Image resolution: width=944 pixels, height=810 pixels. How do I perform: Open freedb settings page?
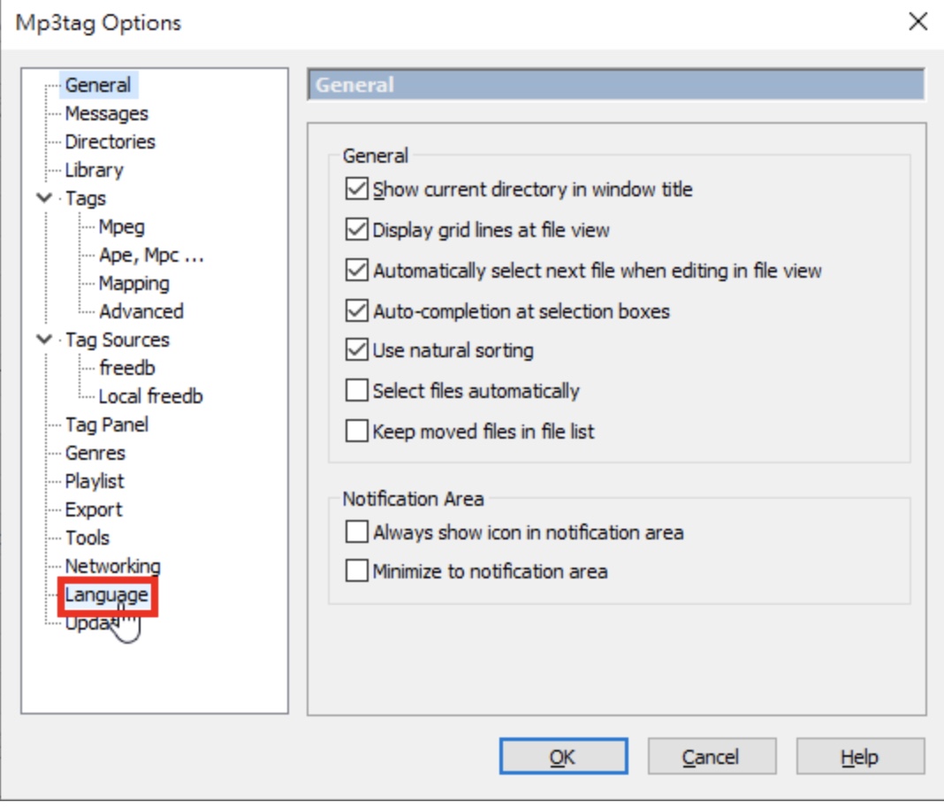tap(127, 368)
